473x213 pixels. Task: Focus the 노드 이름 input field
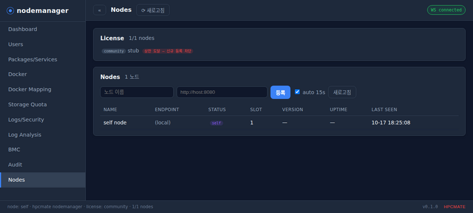click(137, 92)
